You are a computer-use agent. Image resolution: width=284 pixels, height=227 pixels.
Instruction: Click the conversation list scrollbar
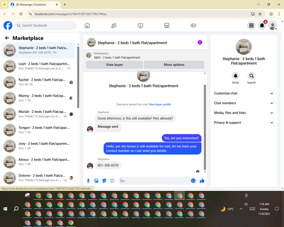78,77
